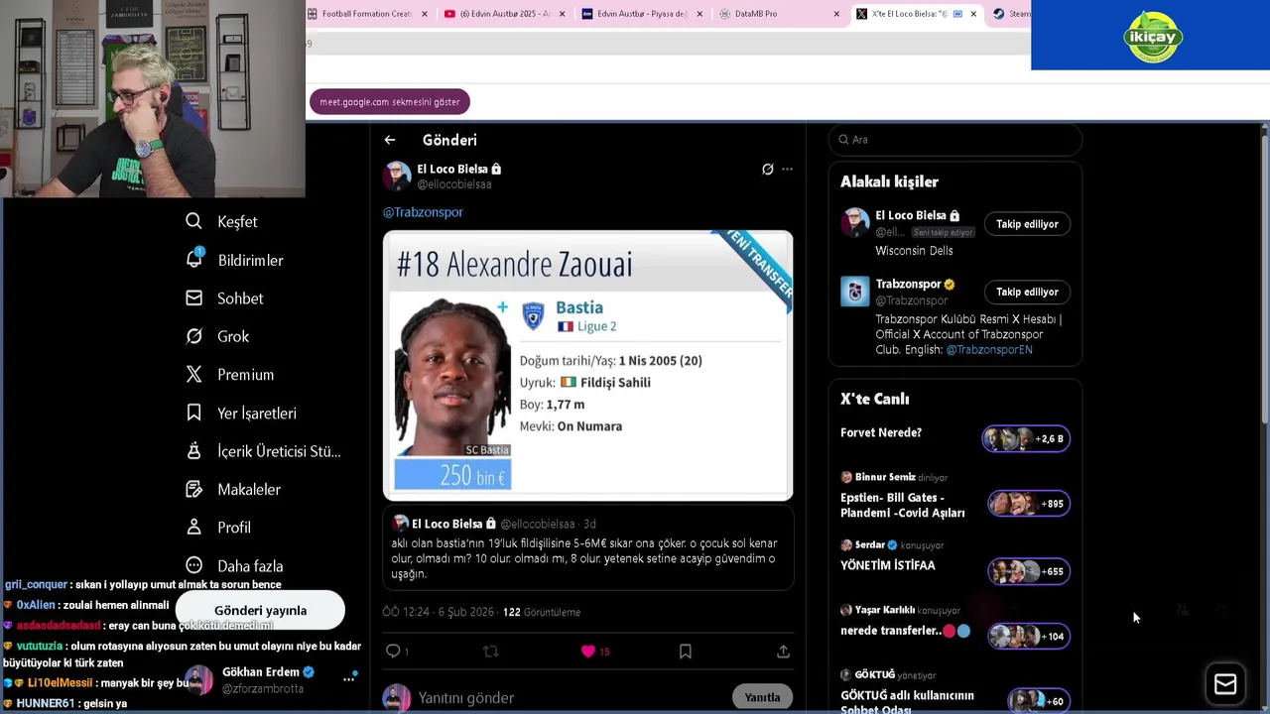The height and width of the screenshot is (714, 1270).
Task: Click the Yanıtla button
Action: point(762,697)
